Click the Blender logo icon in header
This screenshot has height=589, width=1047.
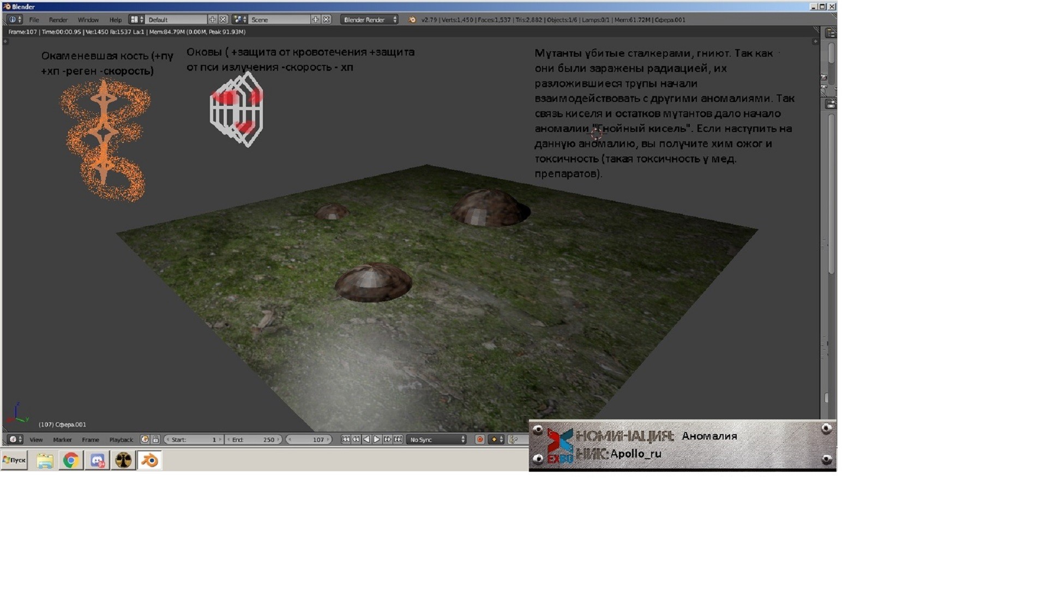pos(412,20)
